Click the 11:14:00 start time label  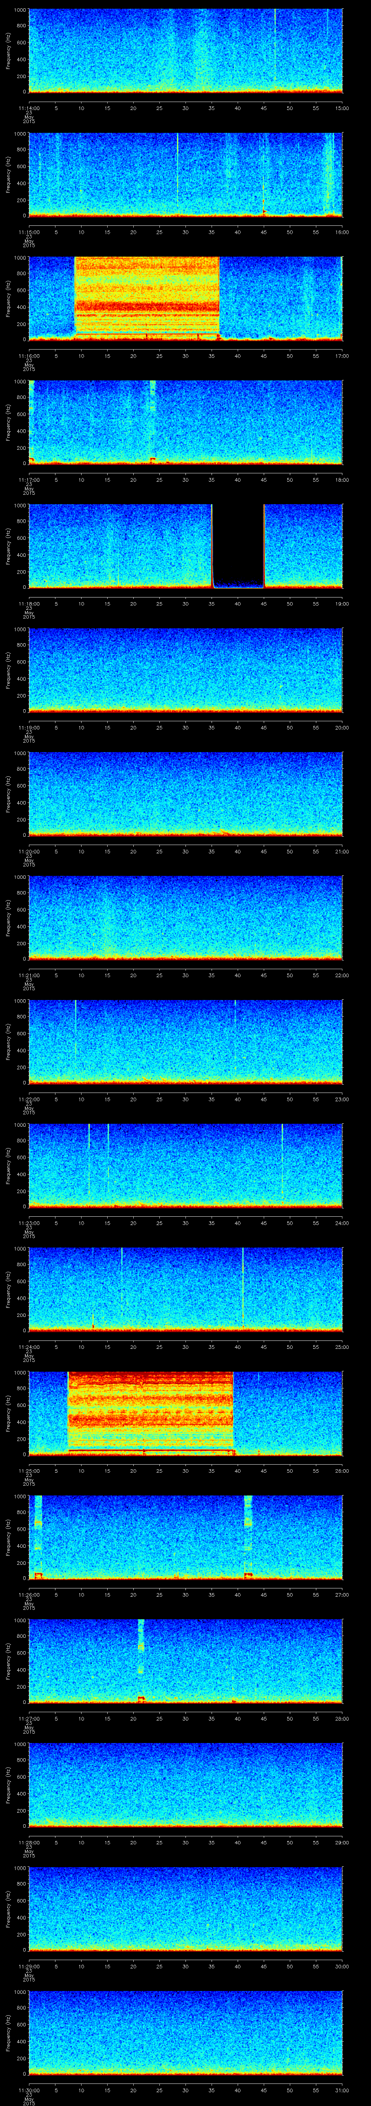tap(29, 108)
